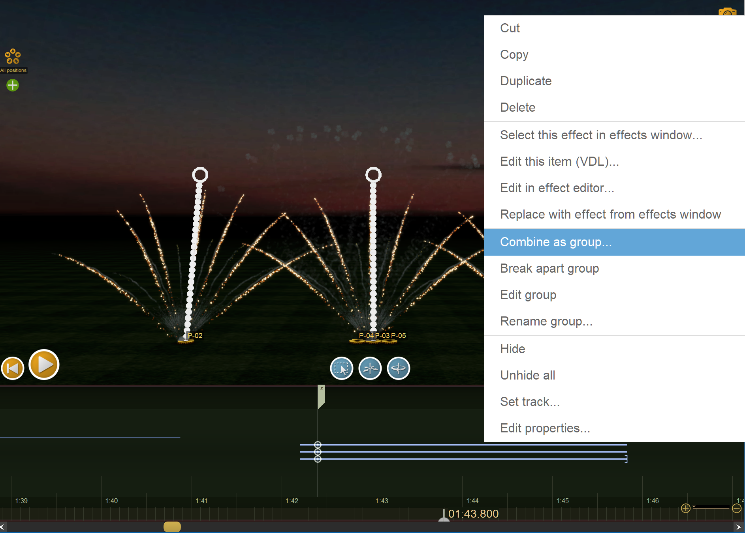
Task: Adjust the timeline zoom slider
Action: [711, 507]
